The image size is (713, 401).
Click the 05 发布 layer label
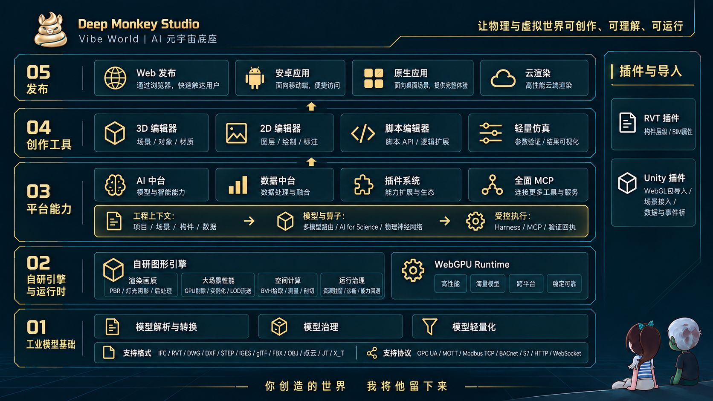(x=38, y=79)
